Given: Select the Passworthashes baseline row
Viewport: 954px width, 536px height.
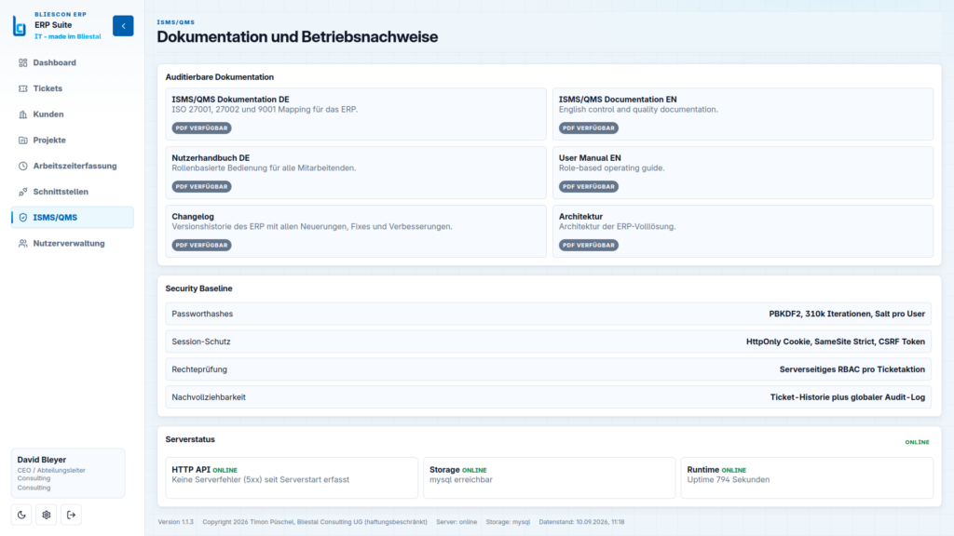Looking at the screenshot, I should click(x=548, y=315).
